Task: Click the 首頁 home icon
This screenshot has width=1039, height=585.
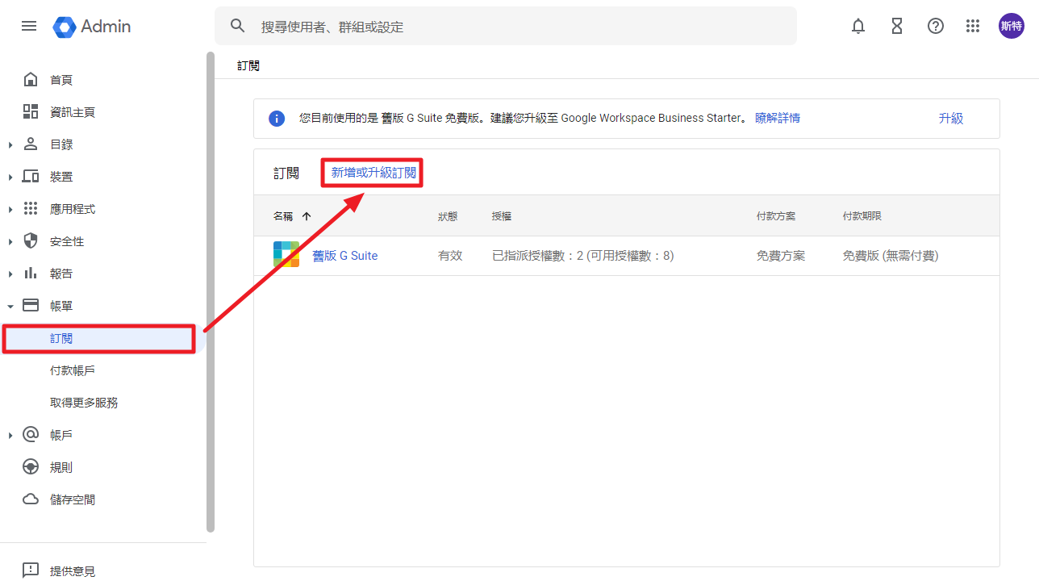Action: (31, 79)
